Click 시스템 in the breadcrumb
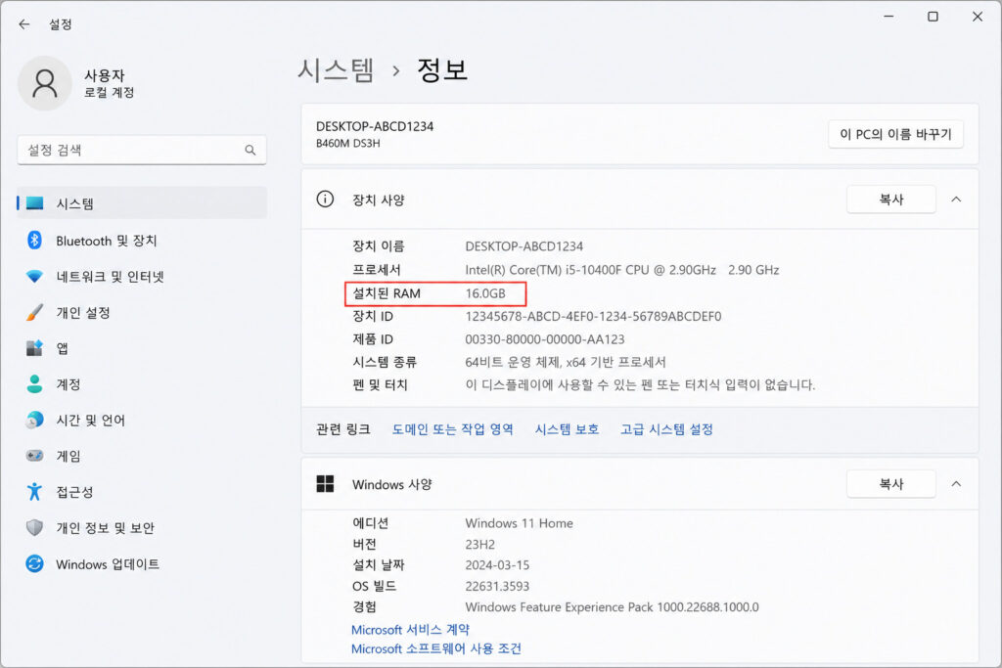This screenshot has width=1002, height=668. pos(337,69)
